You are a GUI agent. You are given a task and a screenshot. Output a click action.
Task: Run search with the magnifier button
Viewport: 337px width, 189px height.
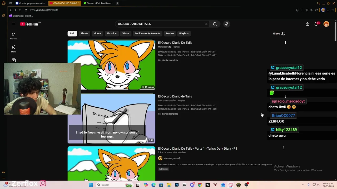point(215,24)
